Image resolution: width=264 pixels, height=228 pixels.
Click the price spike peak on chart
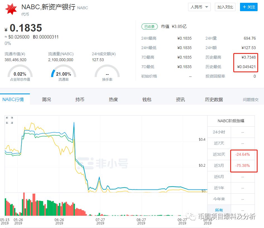pos(74,123)
